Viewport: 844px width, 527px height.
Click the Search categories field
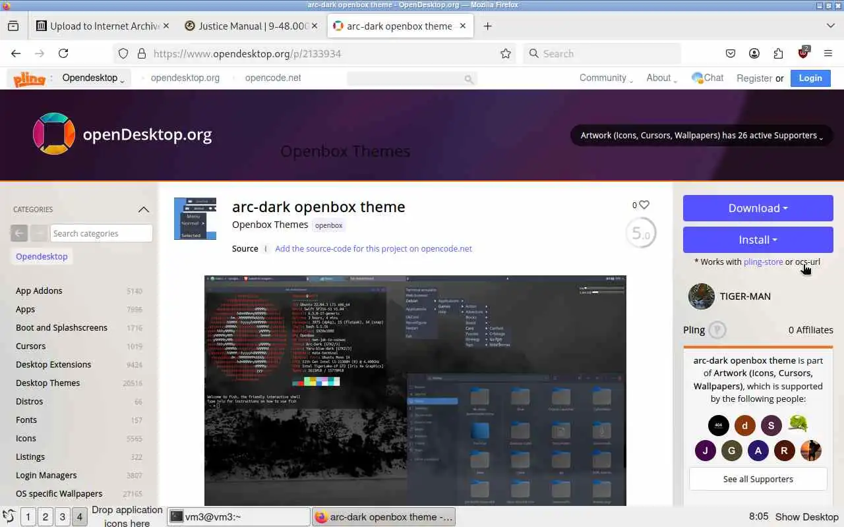[102, 233]
